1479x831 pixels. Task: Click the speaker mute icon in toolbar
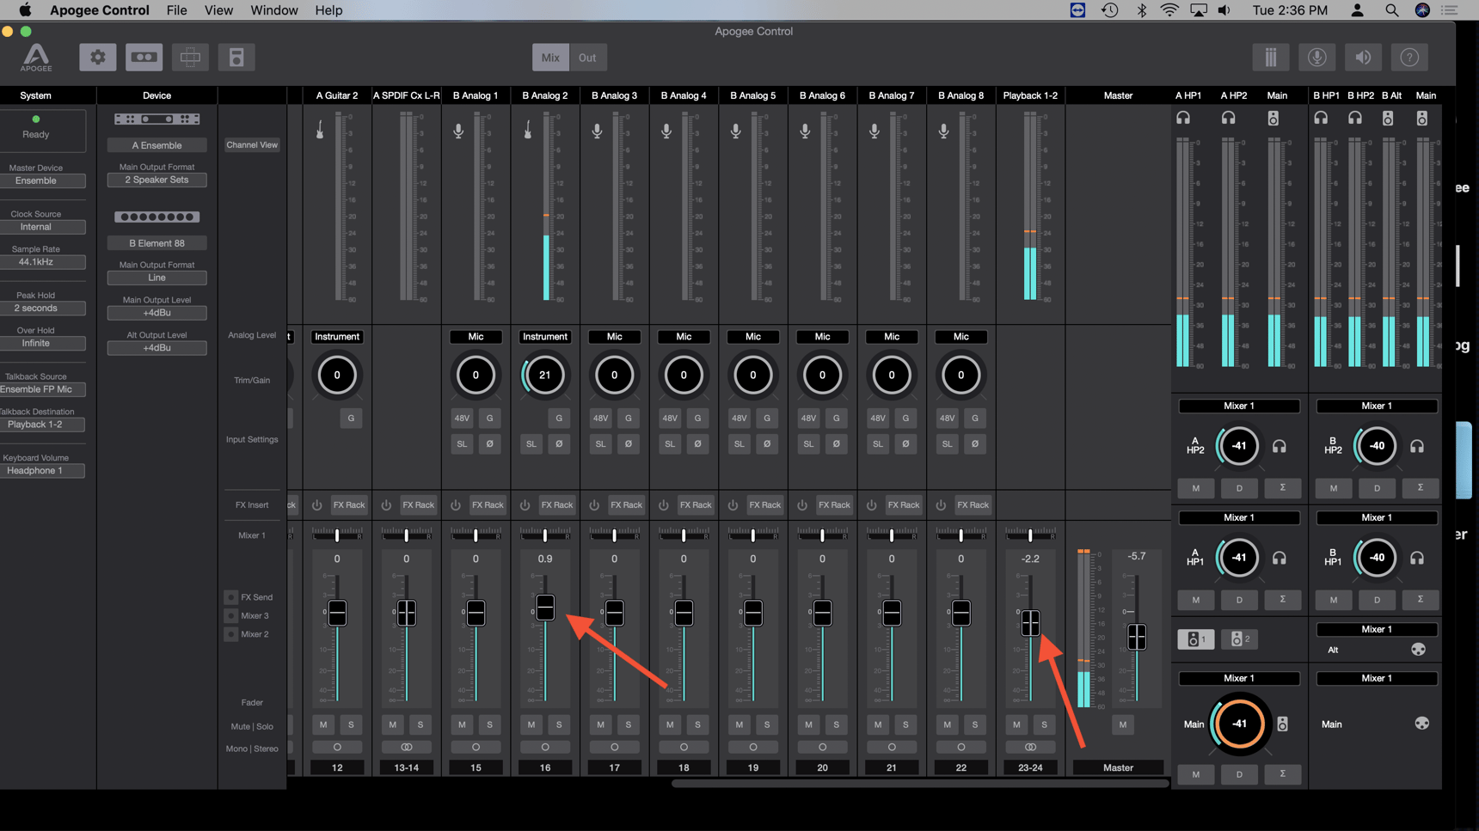[1363, 57]
